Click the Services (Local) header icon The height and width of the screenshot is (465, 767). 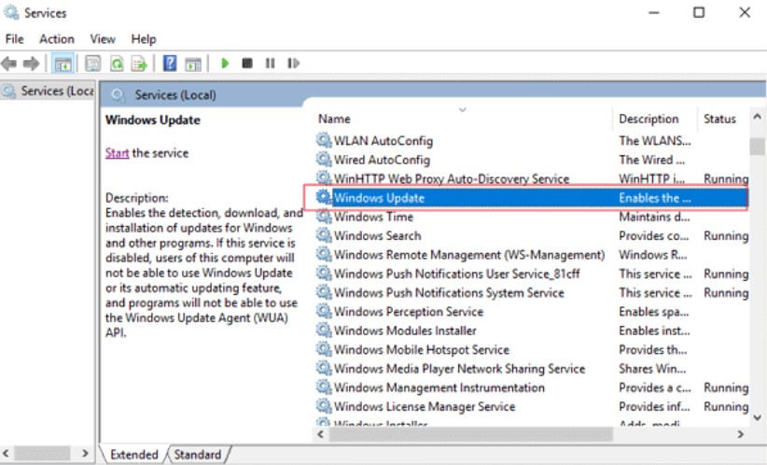118,95
